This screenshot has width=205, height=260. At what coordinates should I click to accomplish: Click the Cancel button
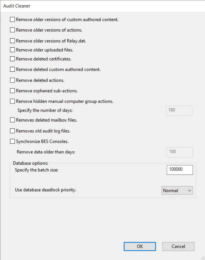point(178,247)
